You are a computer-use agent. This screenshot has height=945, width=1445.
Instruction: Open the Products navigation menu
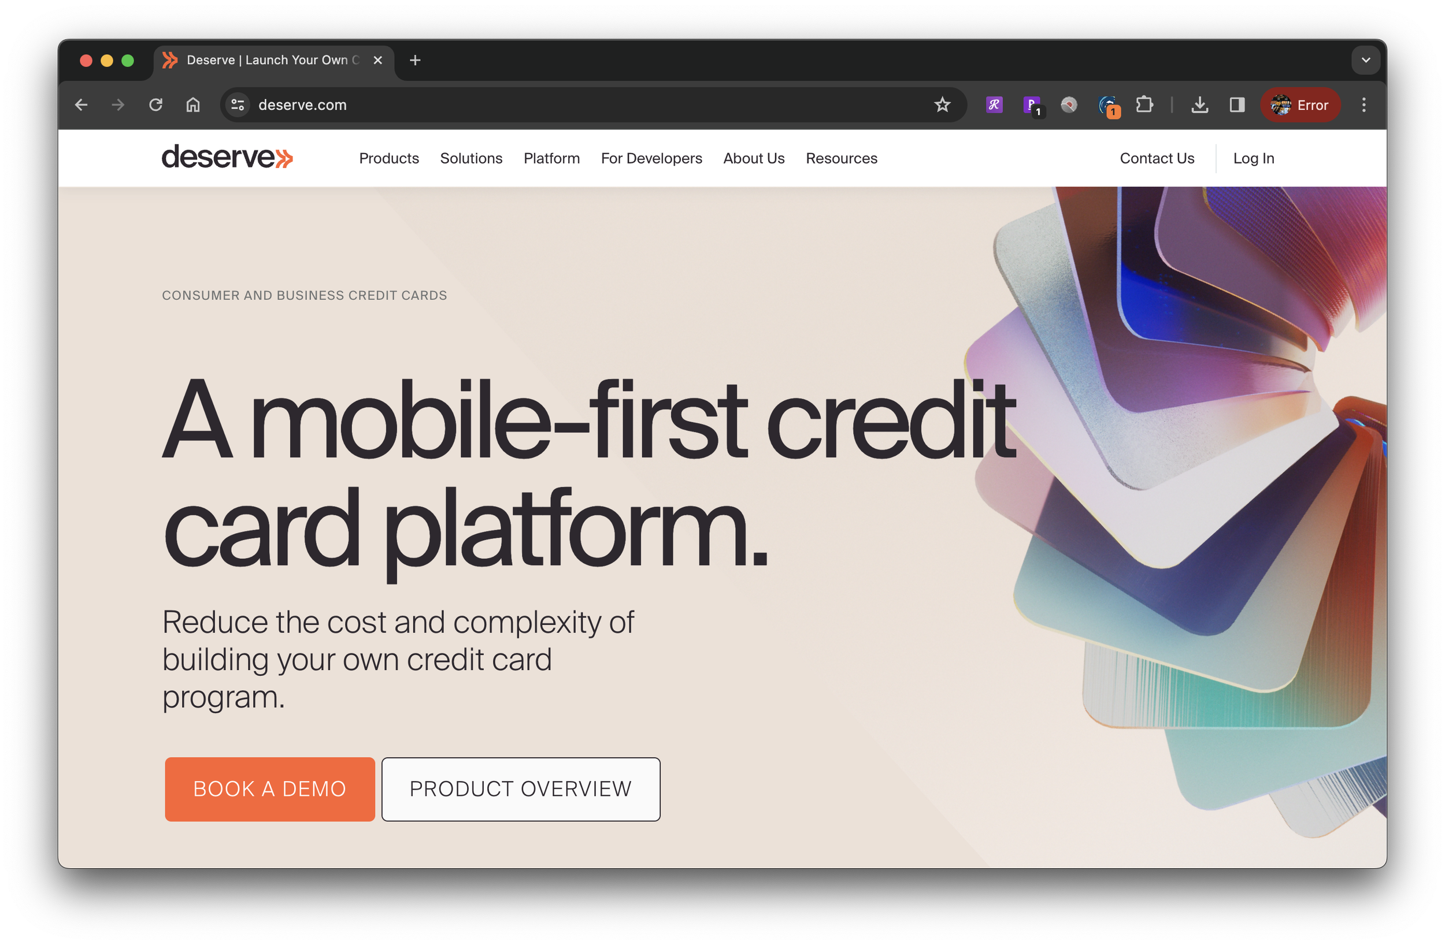389,158
